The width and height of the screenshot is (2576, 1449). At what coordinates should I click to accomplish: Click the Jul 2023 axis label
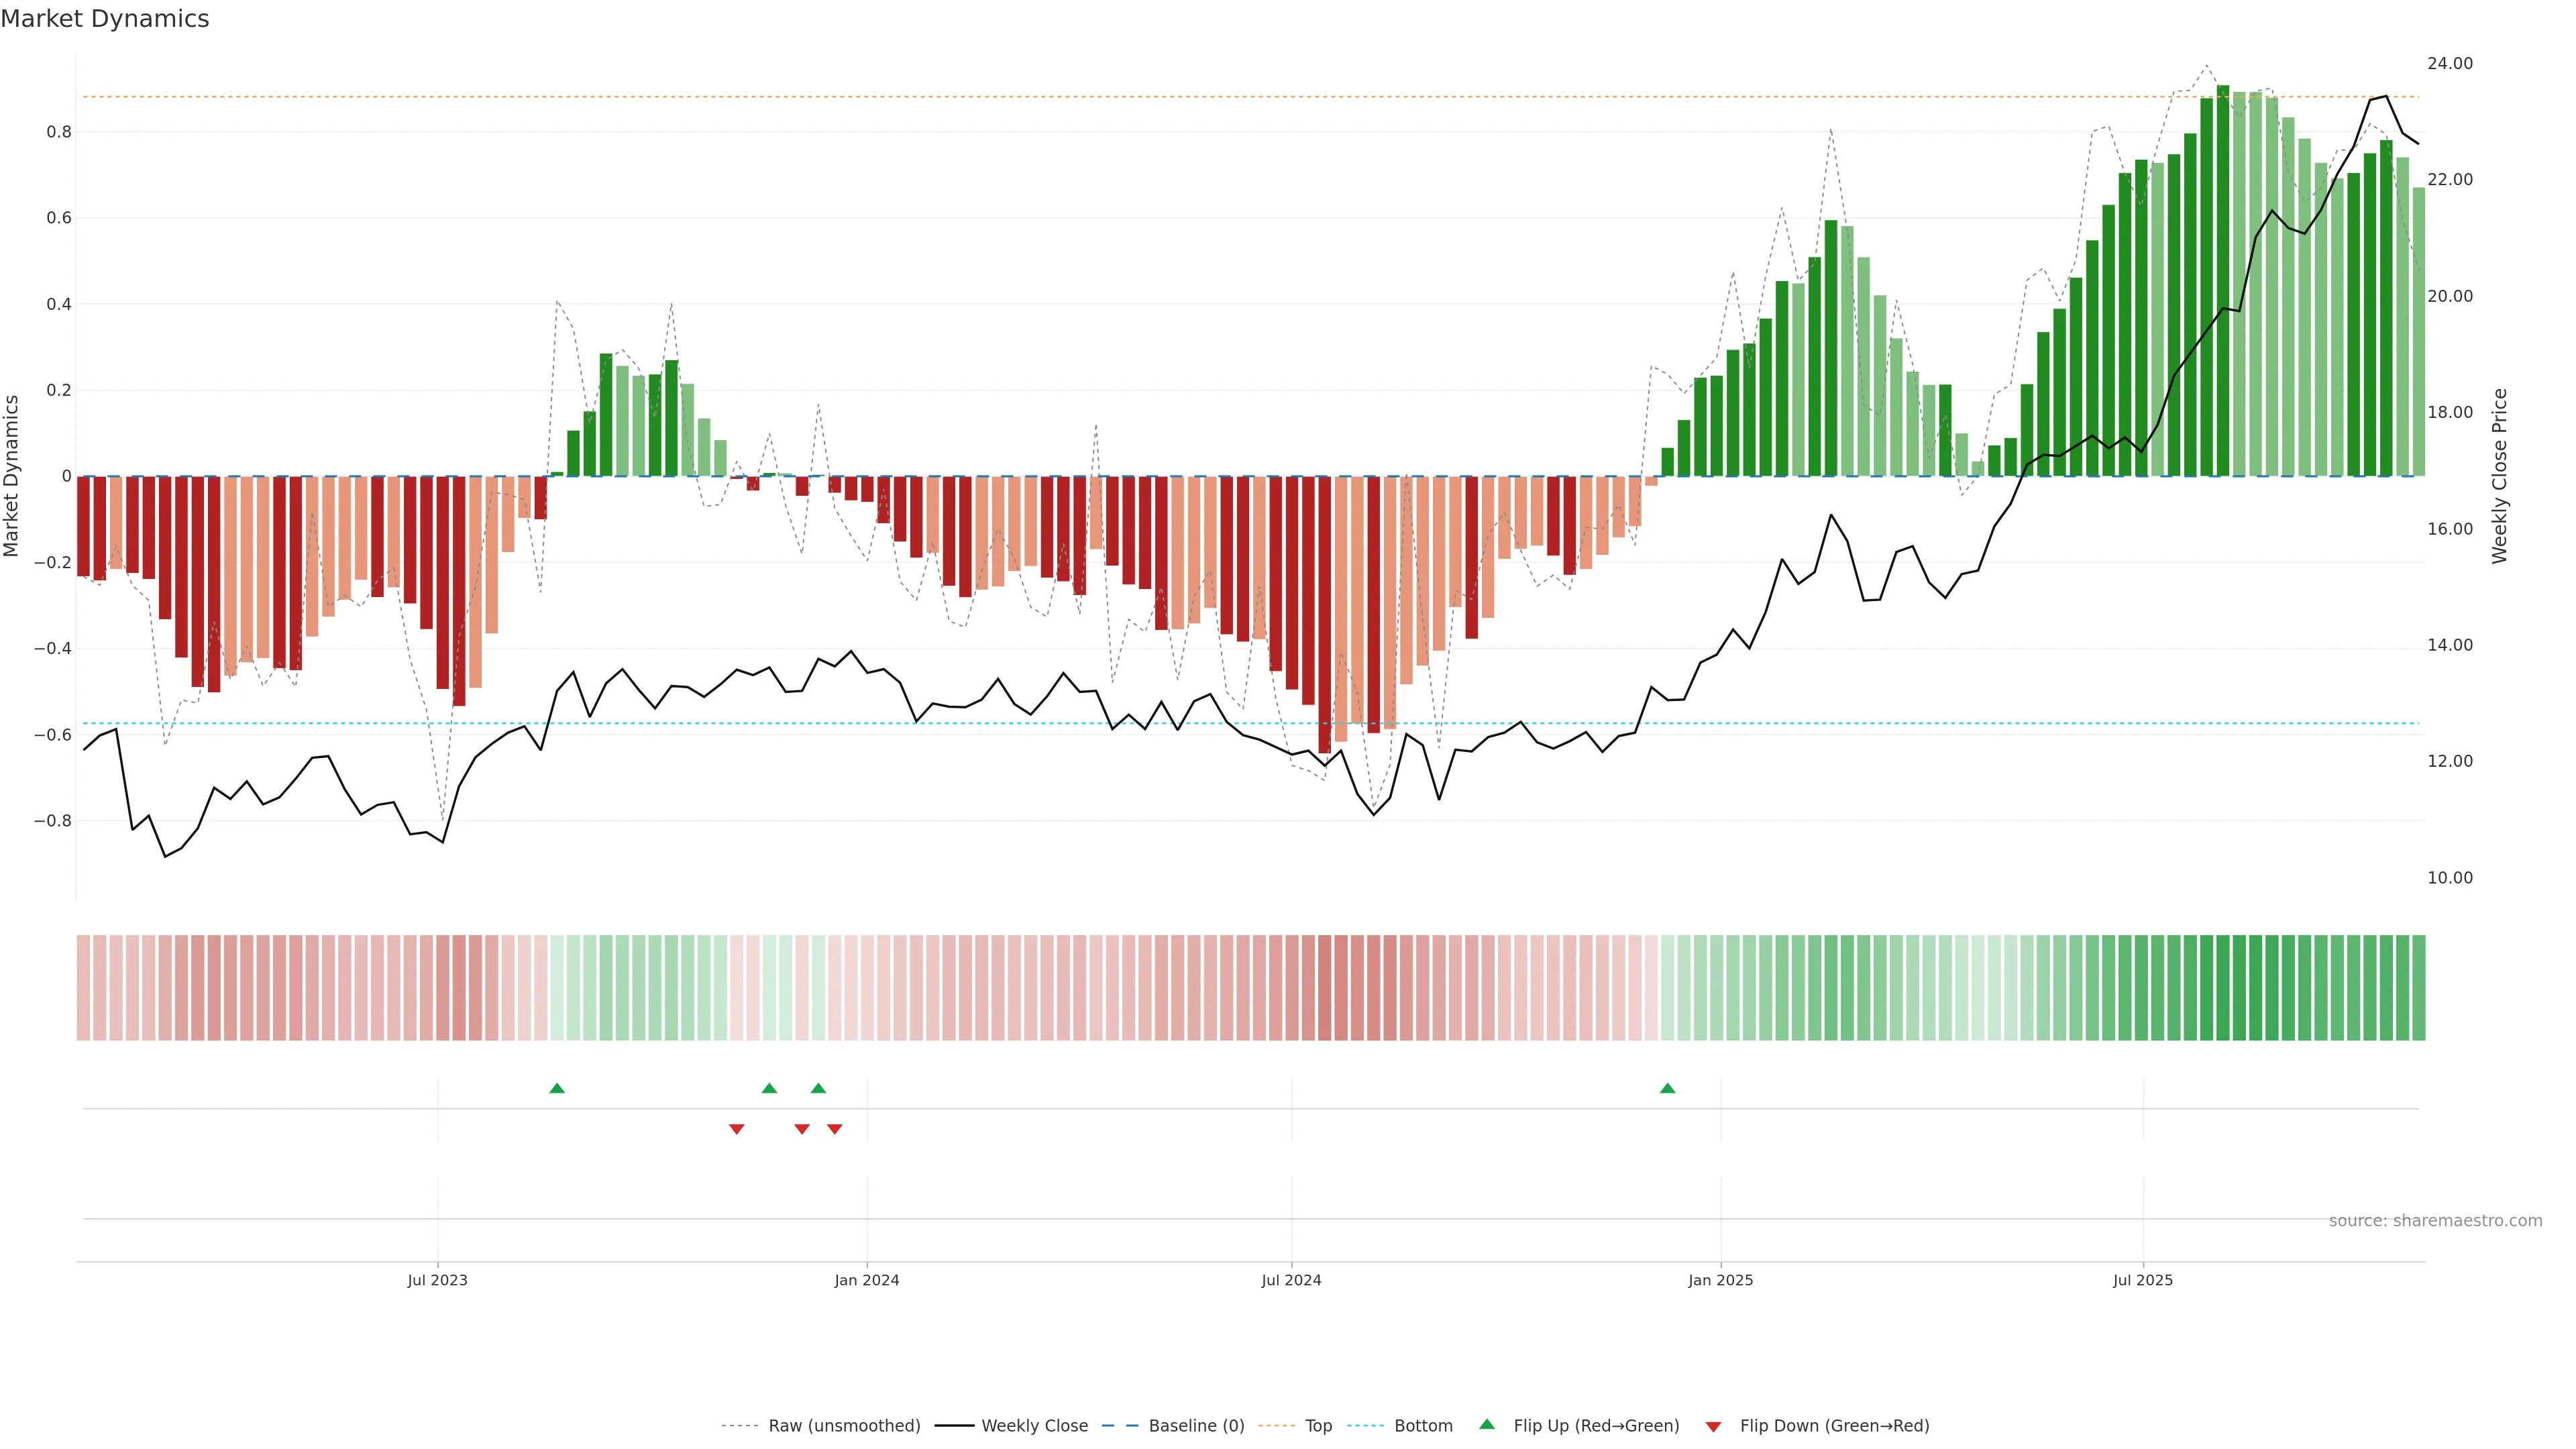tap(437, 1280)
